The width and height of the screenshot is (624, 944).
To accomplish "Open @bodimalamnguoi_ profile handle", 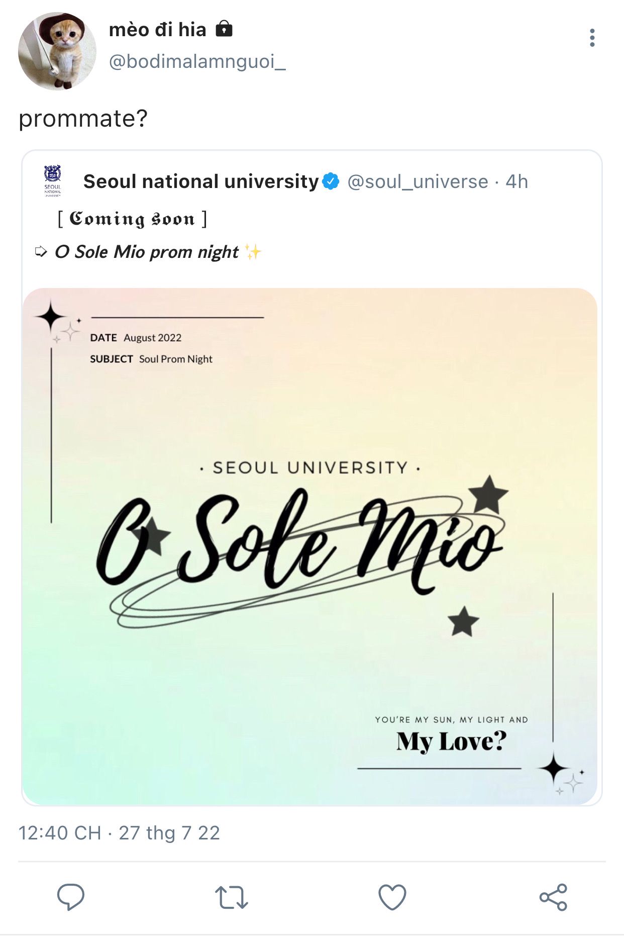I will tap(197, 61).
